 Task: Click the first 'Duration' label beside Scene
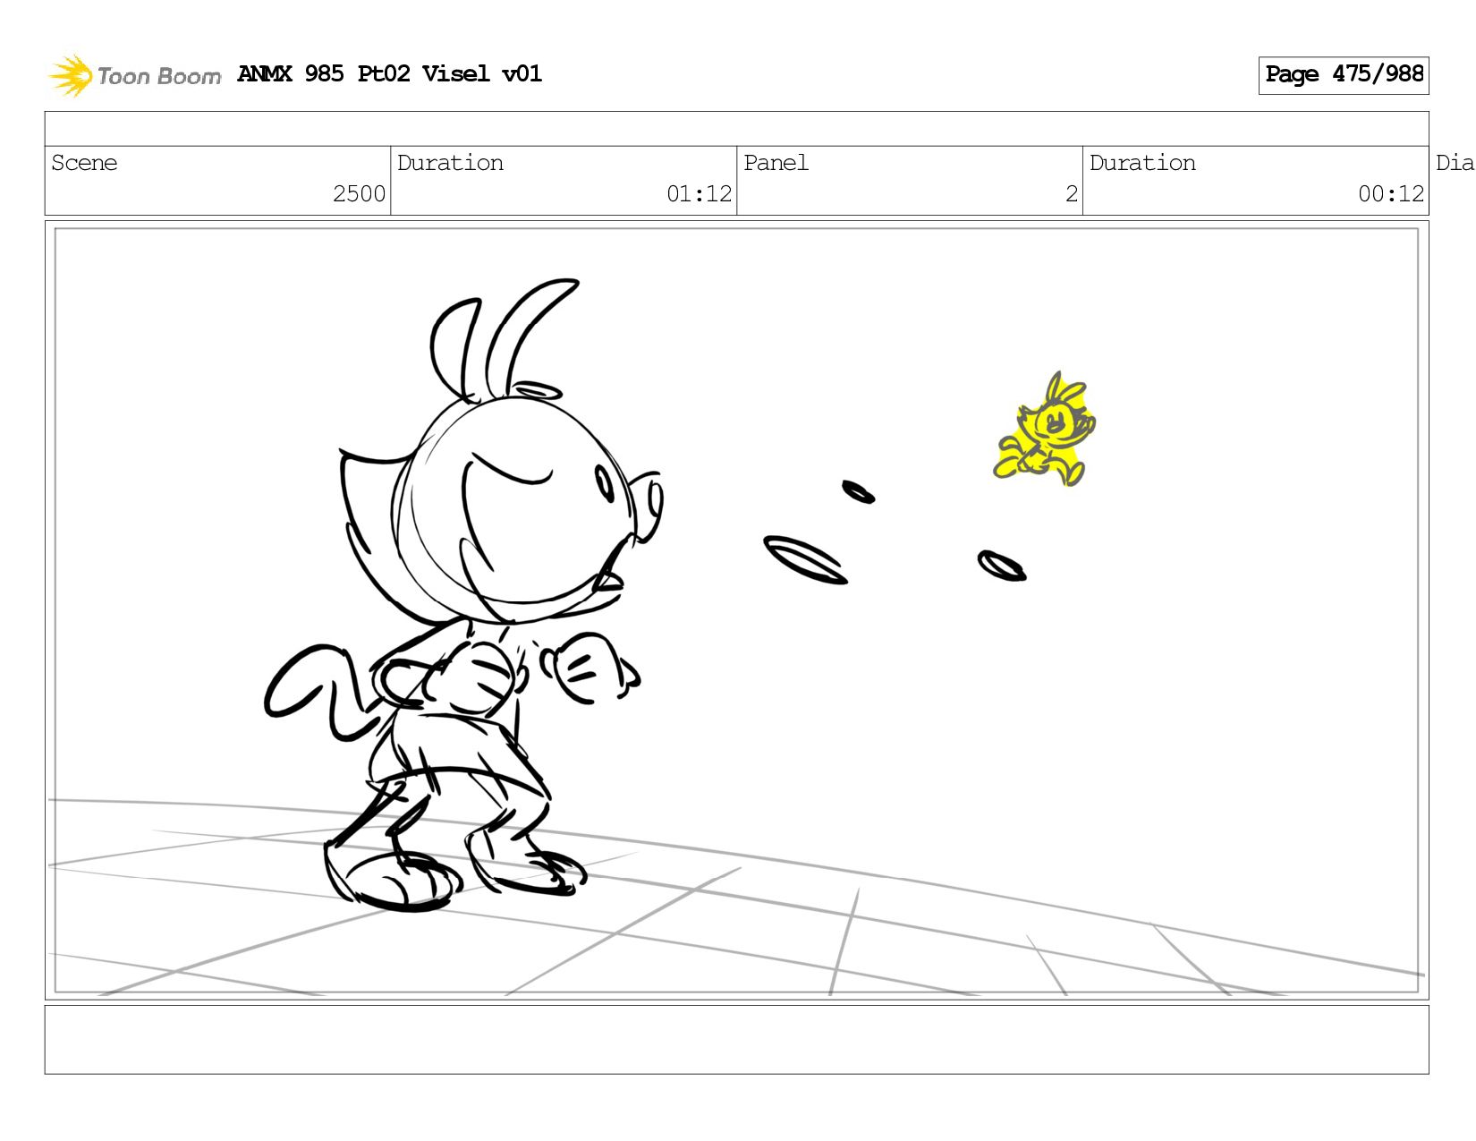point(450,163)
